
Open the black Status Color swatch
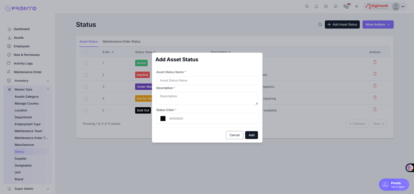point(163,119)
